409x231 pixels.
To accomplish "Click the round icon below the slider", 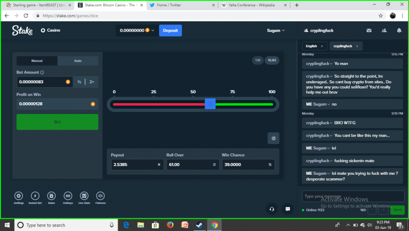I will pos(274,138).
